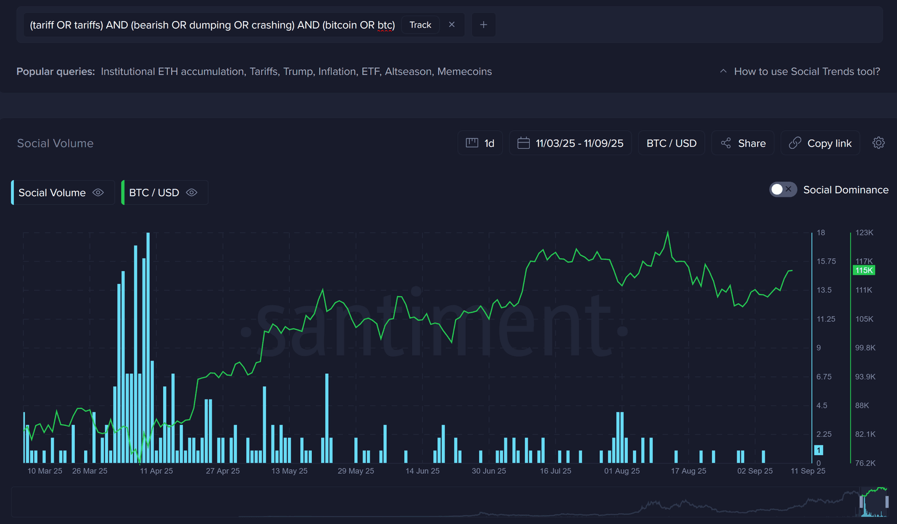Select the Memecoins popular query
Image resolution: width=897 pixels, height=524 pixels.
(464, 71)
